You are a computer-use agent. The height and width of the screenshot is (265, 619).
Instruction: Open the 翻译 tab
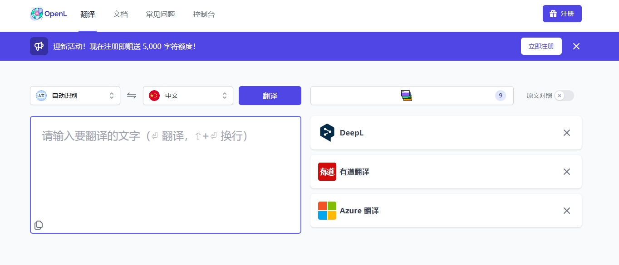click(88, 14)
